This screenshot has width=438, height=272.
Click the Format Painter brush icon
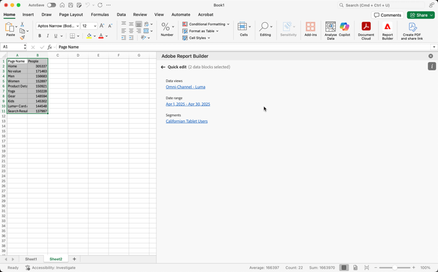point(22,37)
